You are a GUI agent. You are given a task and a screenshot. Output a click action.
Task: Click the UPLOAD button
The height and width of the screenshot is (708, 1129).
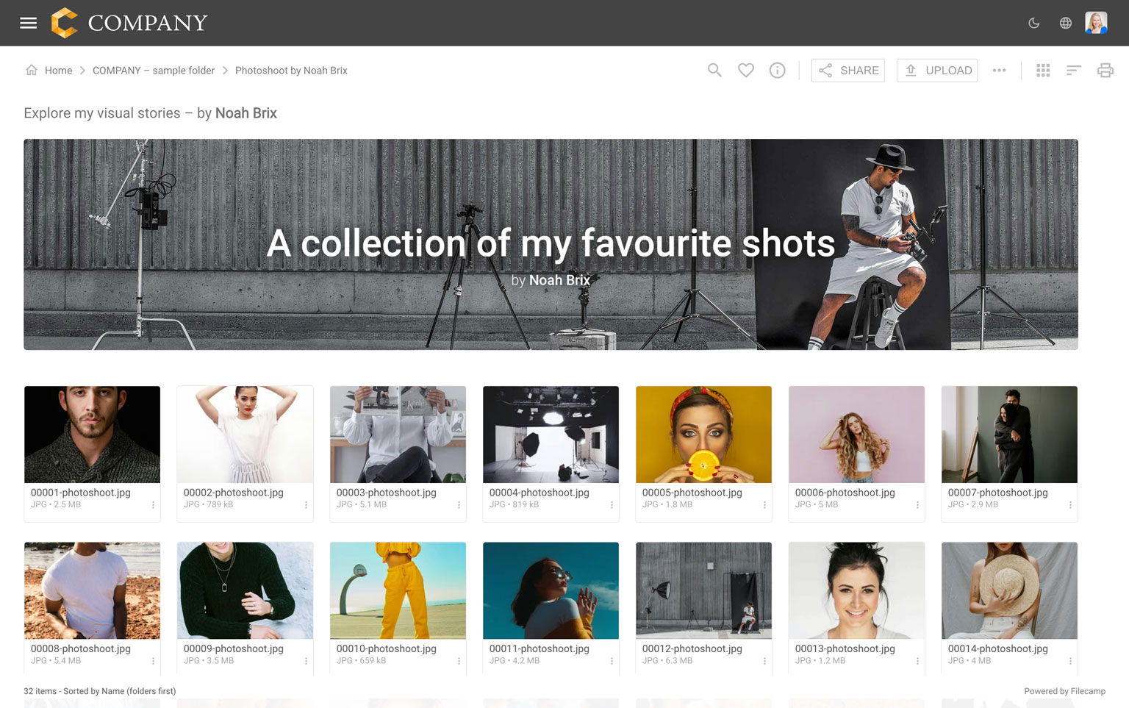[x=937, y=71]
